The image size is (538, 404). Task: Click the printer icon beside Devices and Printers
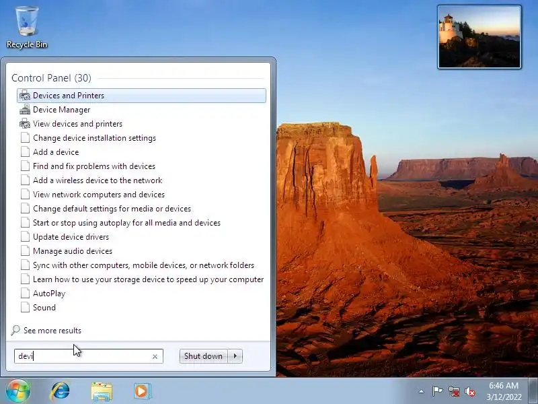[25, 96]
